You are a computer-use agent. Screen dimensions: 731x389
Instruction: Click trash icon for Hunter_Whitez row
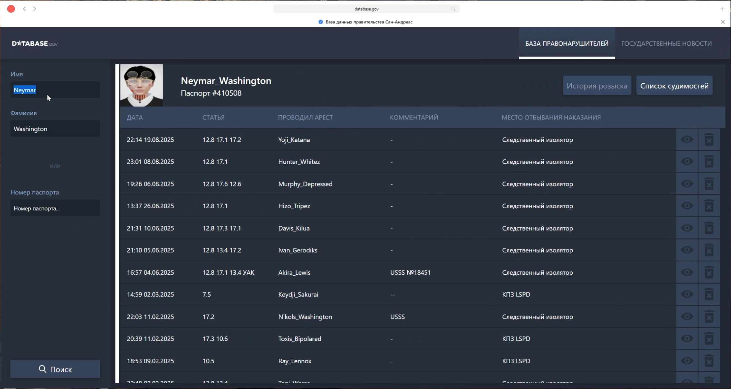click(709, 162)
